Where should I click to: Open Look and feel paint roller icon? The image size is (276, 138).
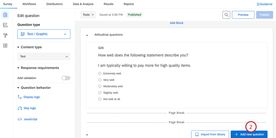[x=5, y=35]
